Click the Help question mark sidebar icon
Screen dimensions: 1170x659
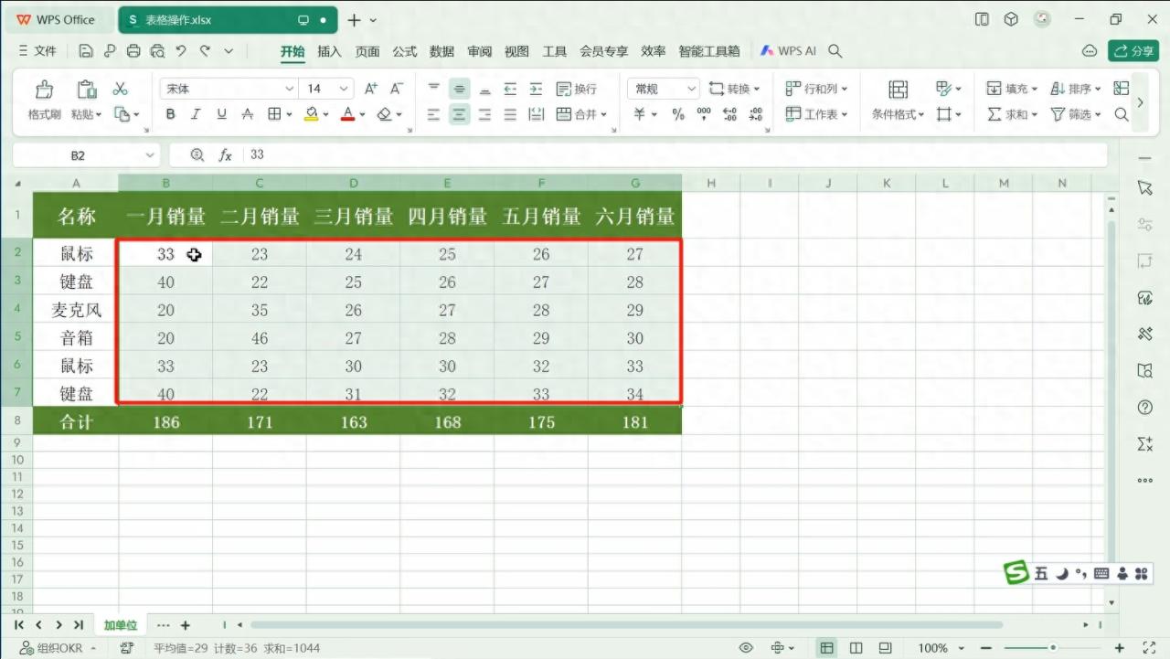[1145, 407]
